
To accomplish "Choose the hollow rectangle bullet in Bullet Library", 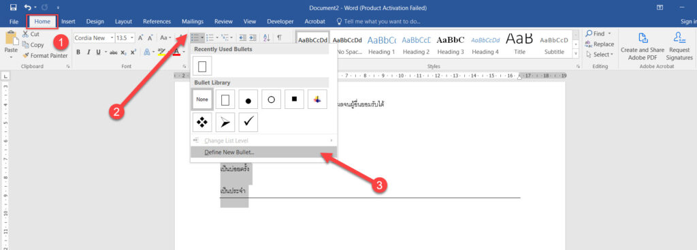I will point(225,99).
